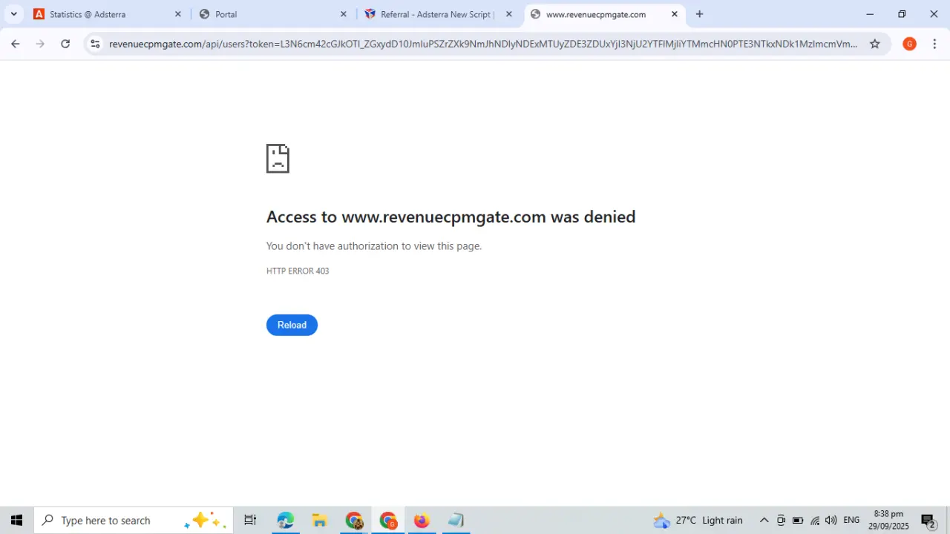The width and height of the screenshot is (950, 534).
Task: Switch to the Statistics @ Adsterra tab
Action: pyautogui.click(x=108, y=14)
